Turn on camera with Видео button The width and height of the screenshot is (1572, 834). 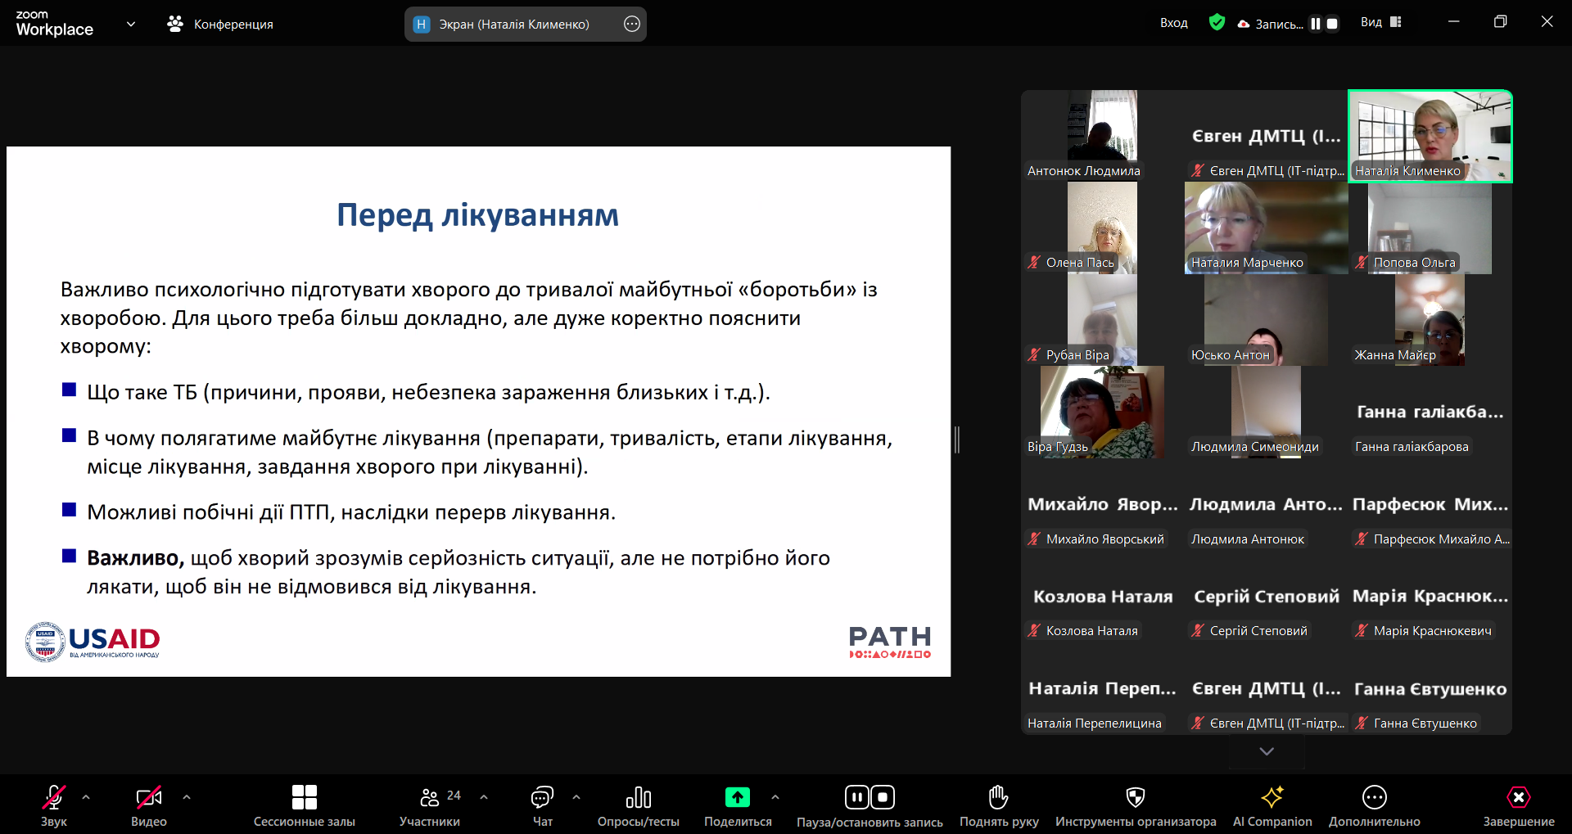point(148,797)
